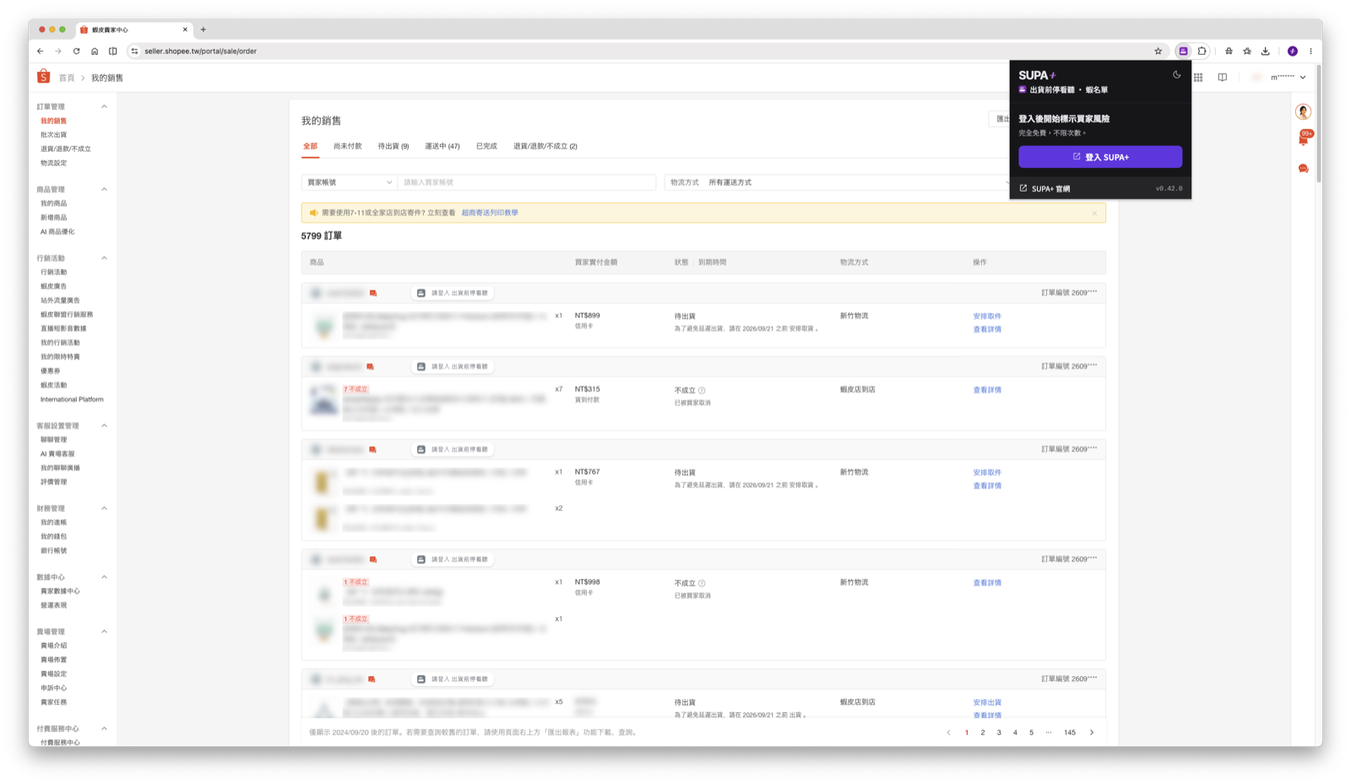The width and height of the screenshot is (1351, 784).
Task: Click the next page arrow in pagination
Action: click(x=1092, y=733)
